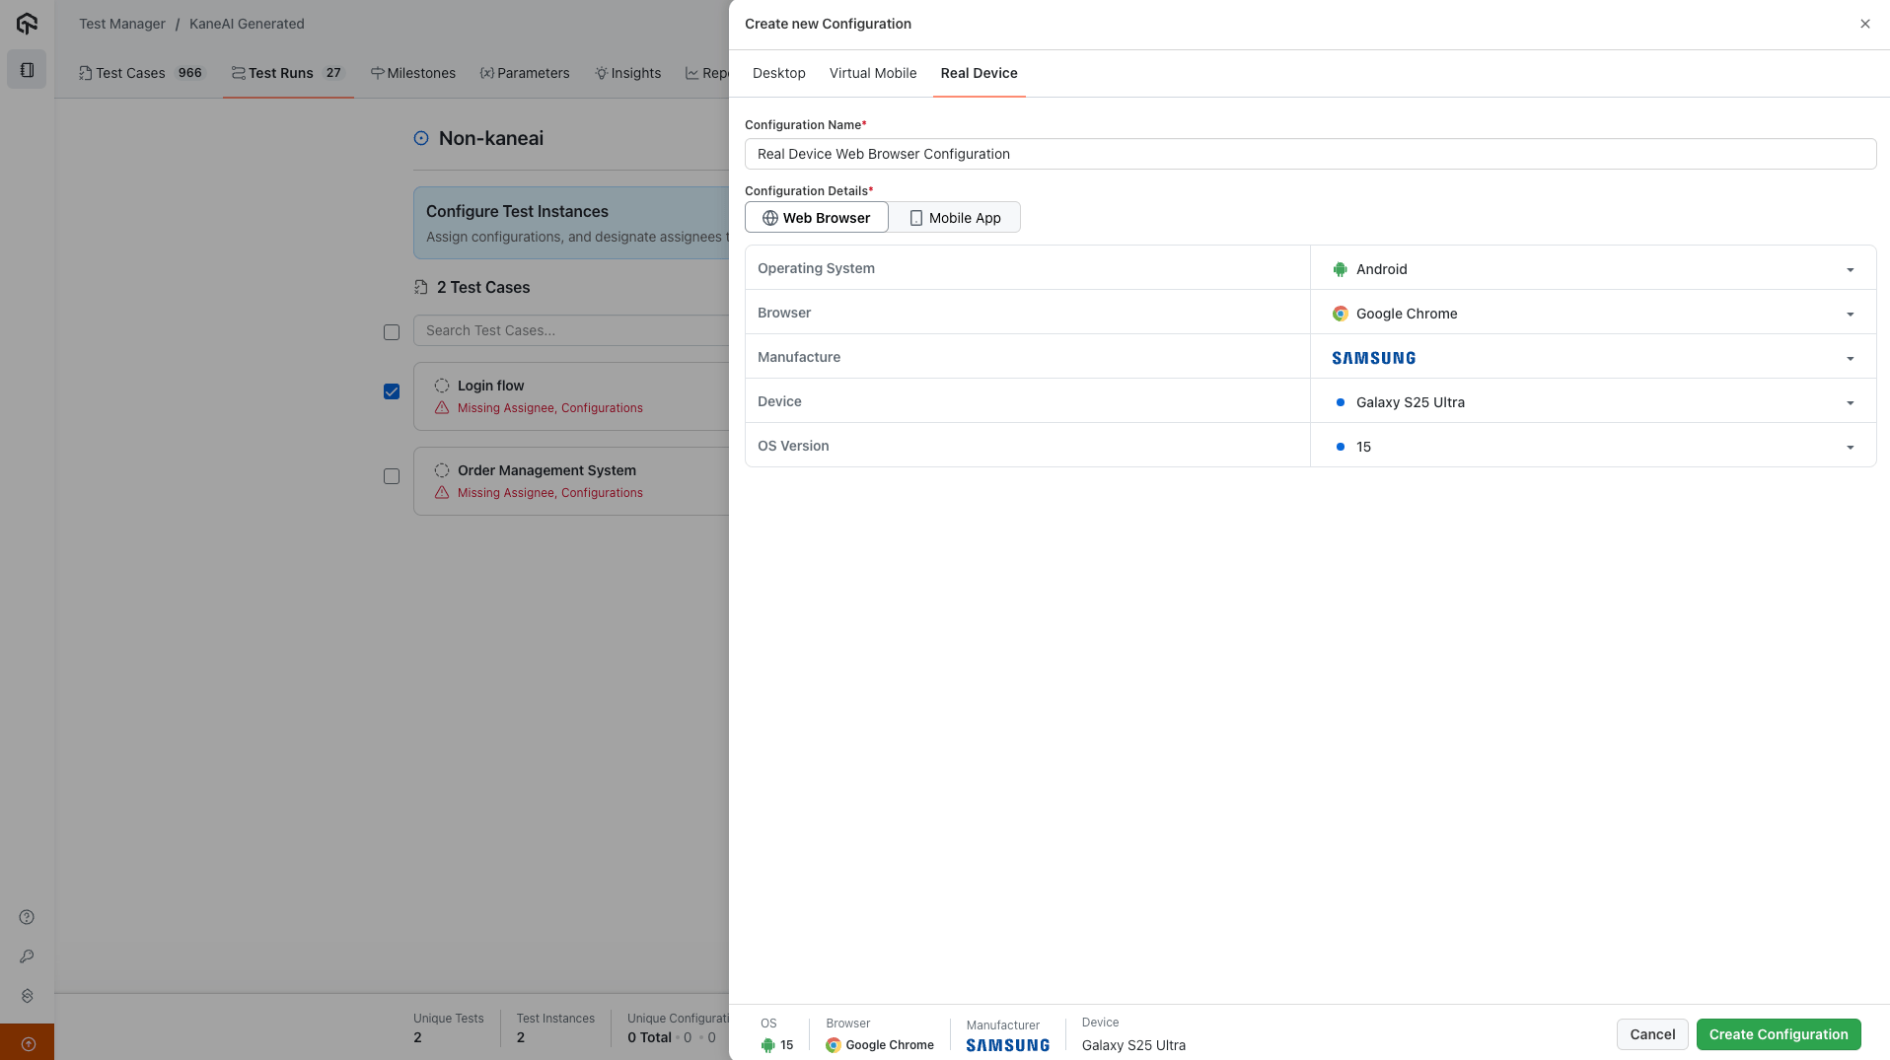This screenshot has width=1890, height=1060.
Task: Switch to the Virtual Mobile tab
Action: (872, 73)
